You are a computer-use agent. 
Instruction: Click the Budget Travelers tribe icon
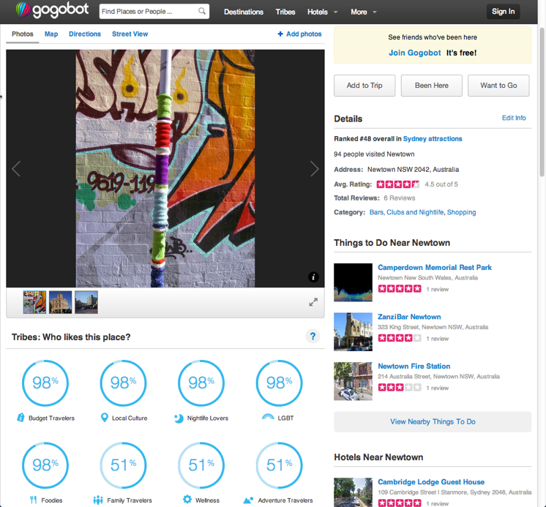21,418
